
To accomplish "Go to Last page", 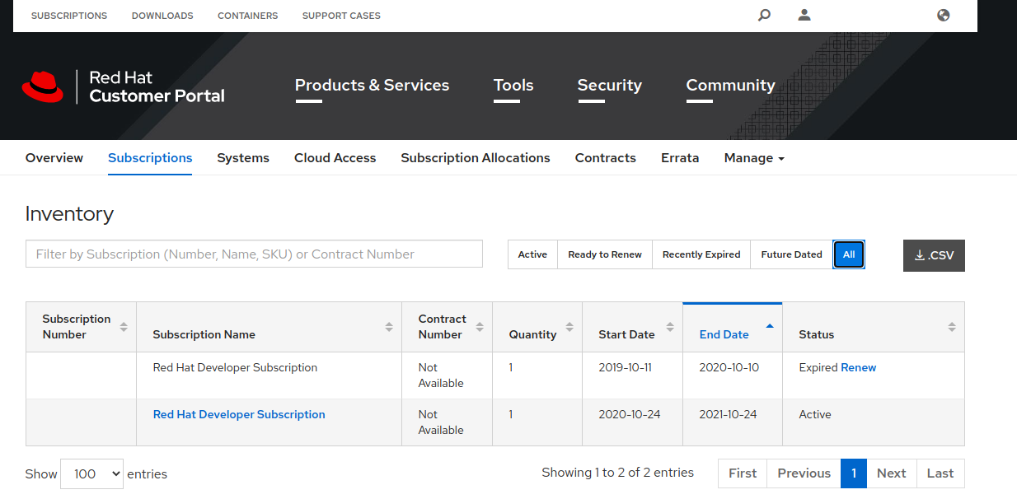I will click(940, 473).
